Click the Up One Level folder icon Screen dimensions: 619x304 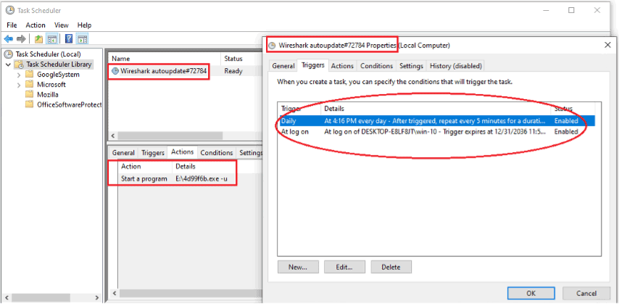tap(38, 38)
